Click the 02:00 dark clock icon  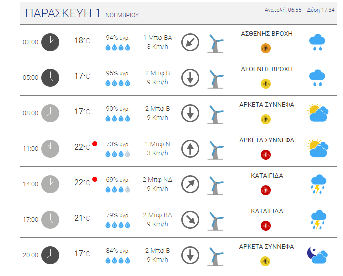50,42
